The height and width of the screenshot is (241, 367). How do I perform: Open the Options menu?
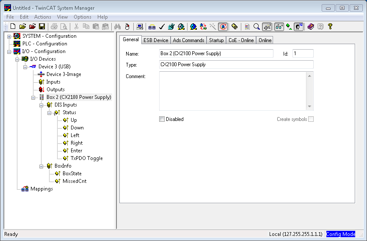click(83, 17)
